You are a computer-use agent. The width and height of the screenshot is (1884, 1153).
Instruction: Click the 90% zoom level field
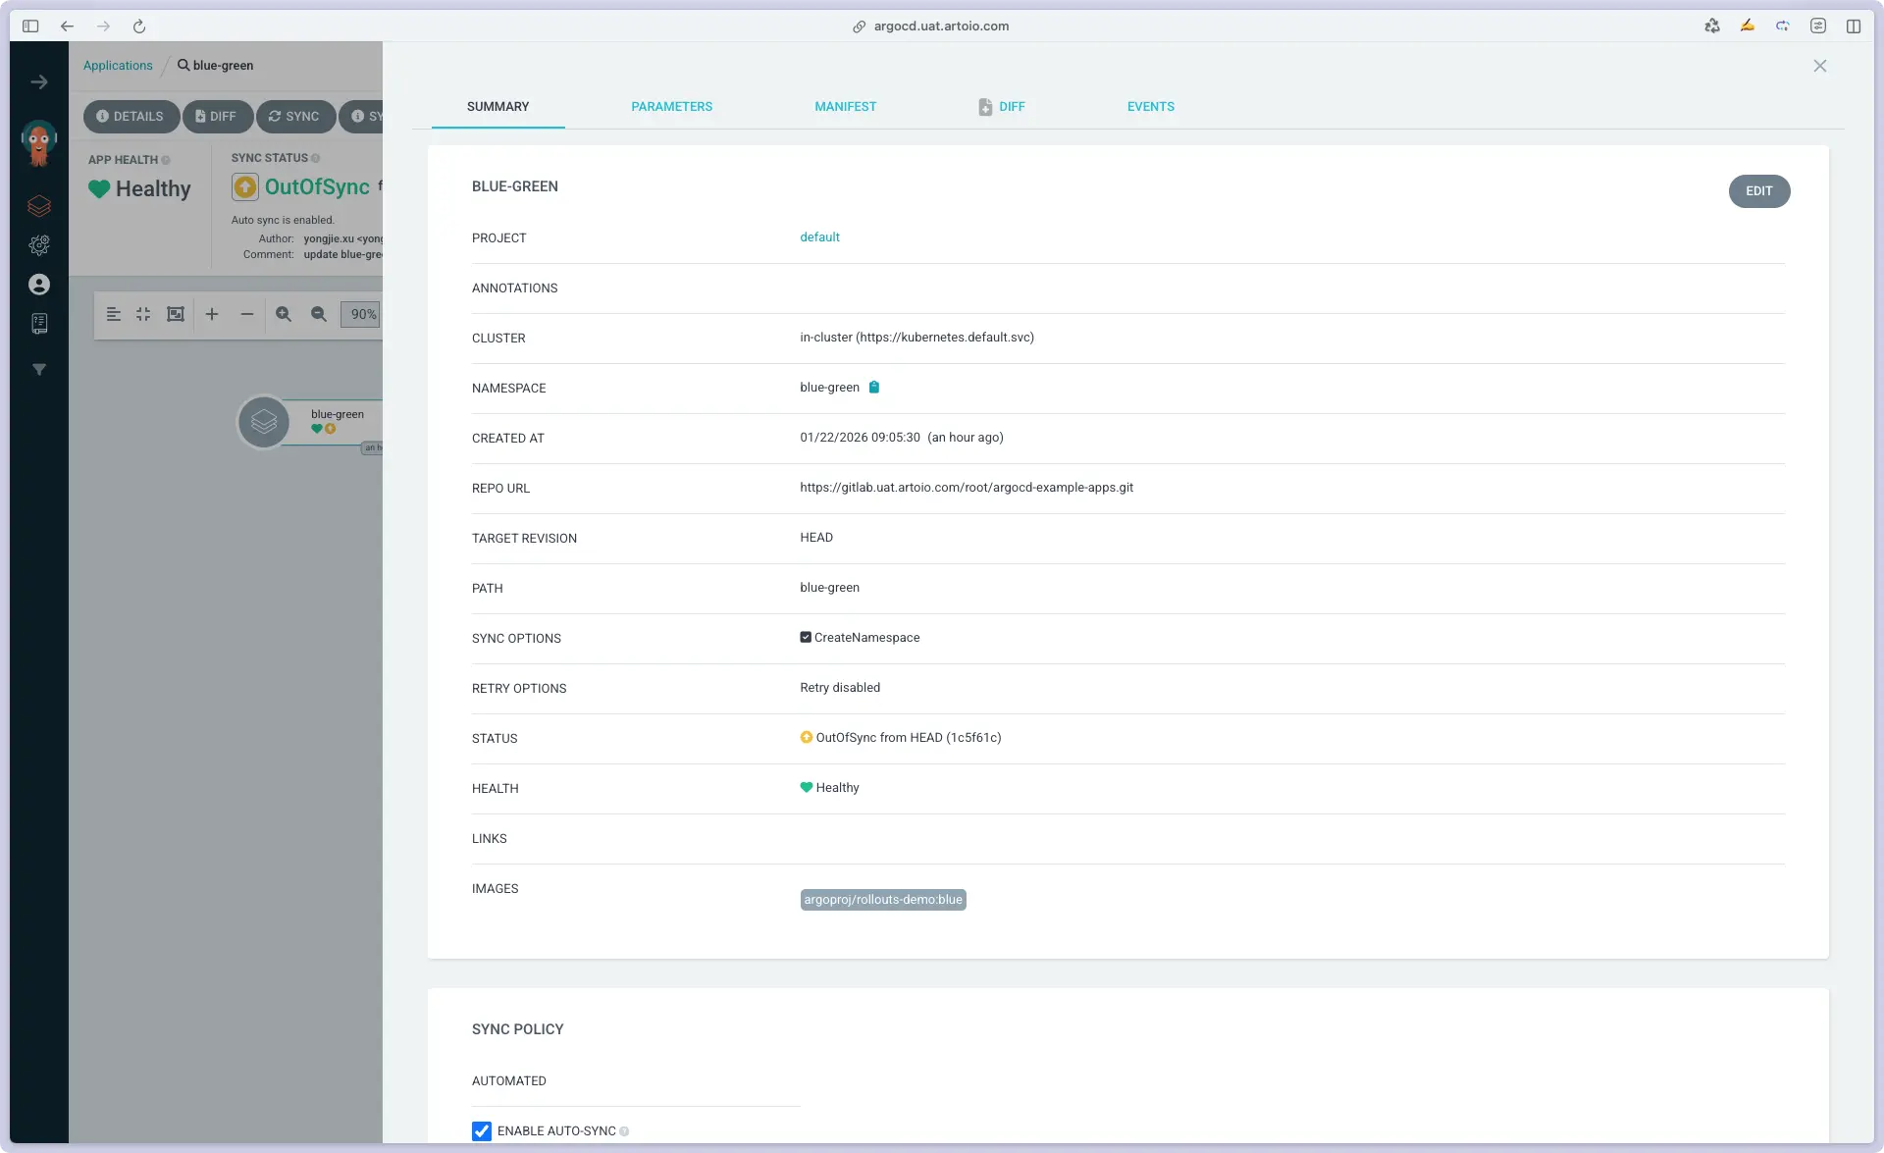pos(362,314)
